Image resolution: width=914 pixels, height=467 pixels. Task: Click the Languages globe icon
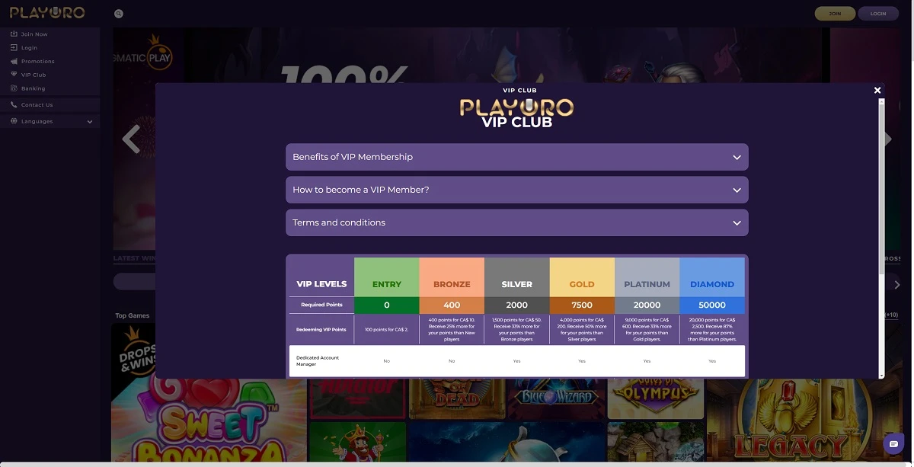(14, 121)
